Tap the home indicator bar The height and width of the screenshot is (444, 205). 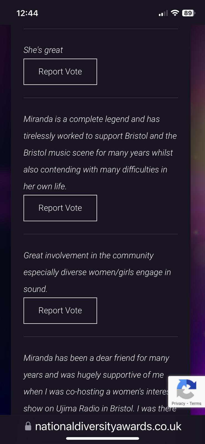point(102,438)
